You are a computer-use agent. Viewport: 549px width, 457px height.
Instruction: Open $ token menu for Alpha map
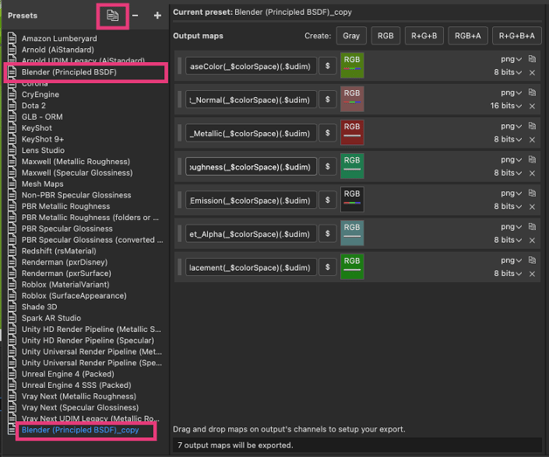(327, 234)
